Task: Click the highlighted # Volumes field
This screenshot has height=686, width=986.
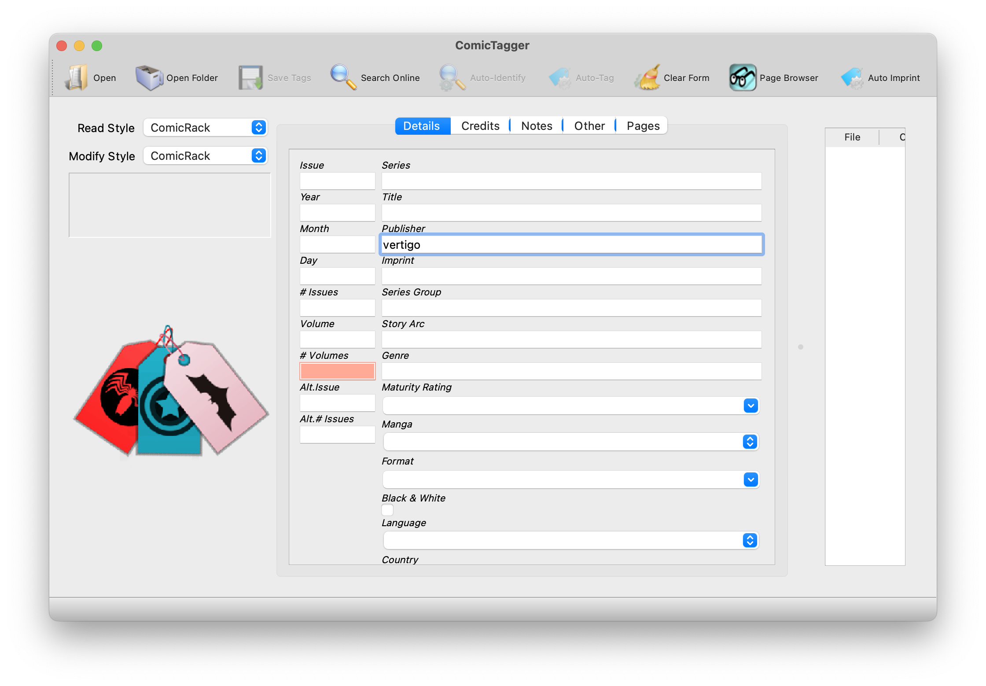Action: click(337, 371)
